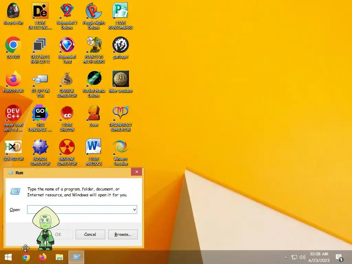Open File Explorer from the taskbar
This screenshot has height=264, width=352.
pyautogui.click(x=59, y=257)
